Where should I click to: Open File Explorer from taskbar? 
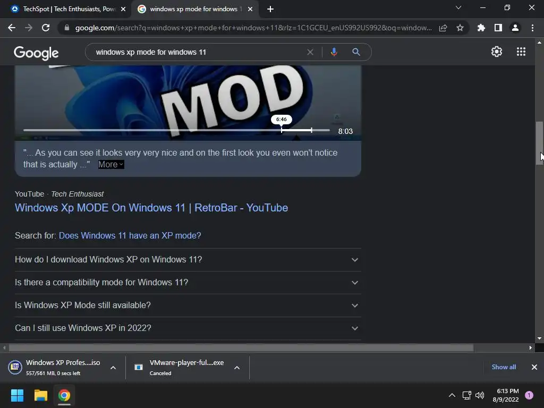tap(40, 395)
